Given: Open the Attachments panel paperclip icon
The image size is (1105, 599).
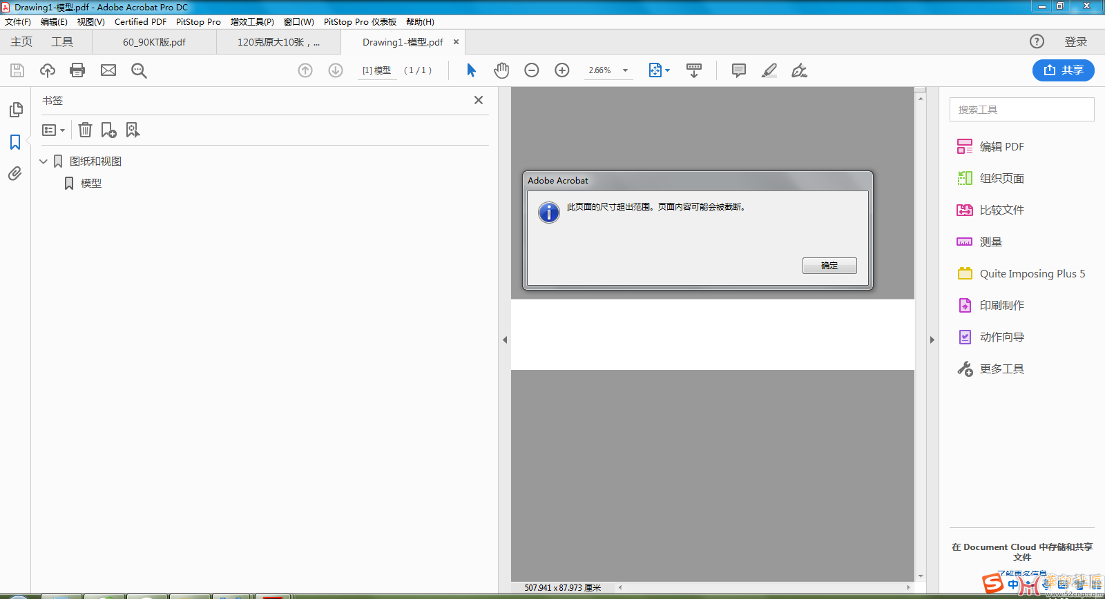Looking at the screenshot, I should [15, 173].
